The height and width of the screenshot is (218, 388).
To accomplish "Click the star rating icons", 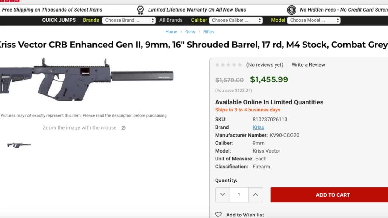I will tap(229, 65).
